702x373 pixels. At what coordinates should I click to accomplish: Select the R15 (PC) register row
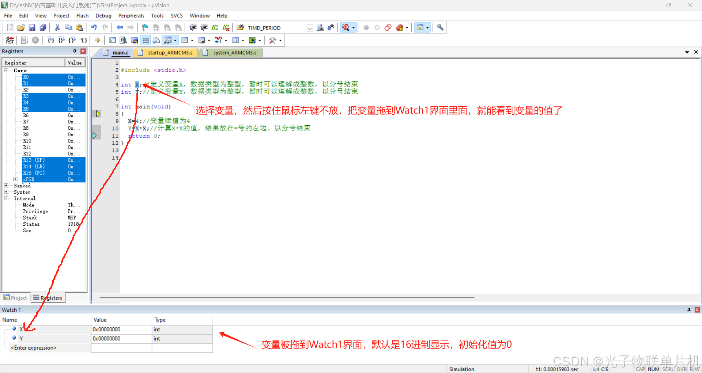[x=54, y=173]
